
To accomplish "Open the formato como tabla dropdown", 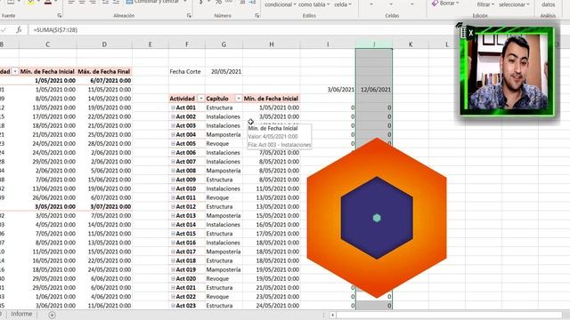I will [314, 4].
